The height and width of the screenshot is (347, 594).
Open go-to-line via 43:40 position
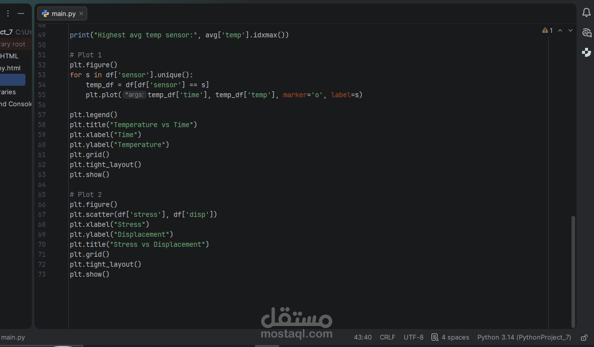click(x=363, y=337)
